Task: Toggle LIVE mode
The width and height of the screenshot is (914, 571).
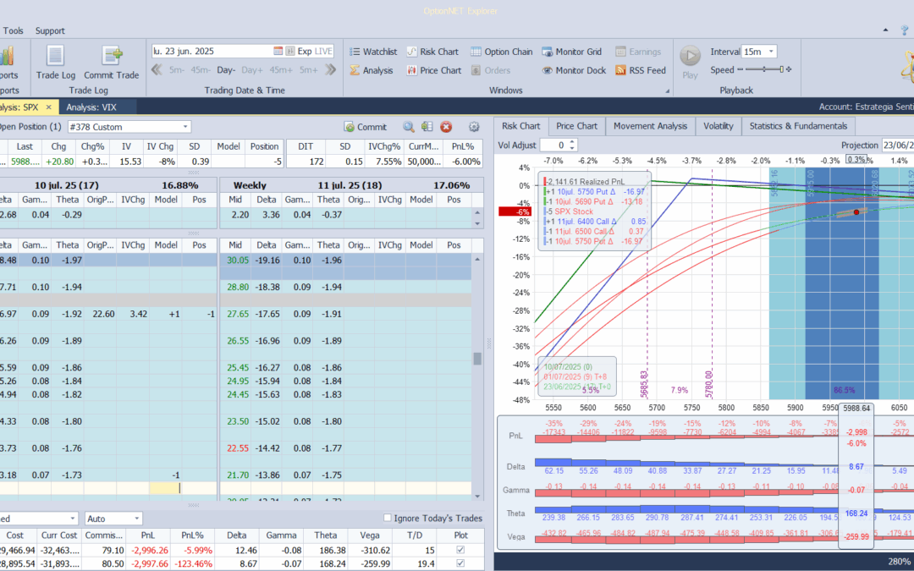Action: click(x=323, y=52)
